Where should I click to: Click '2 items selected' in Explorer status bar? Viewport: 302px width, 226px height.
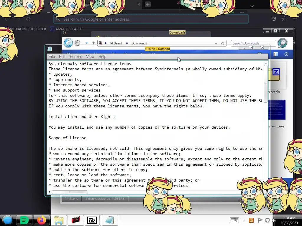tap(98, 199)
